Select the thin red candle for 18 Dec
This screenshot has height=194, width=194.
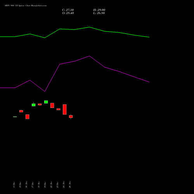point(40,104)
